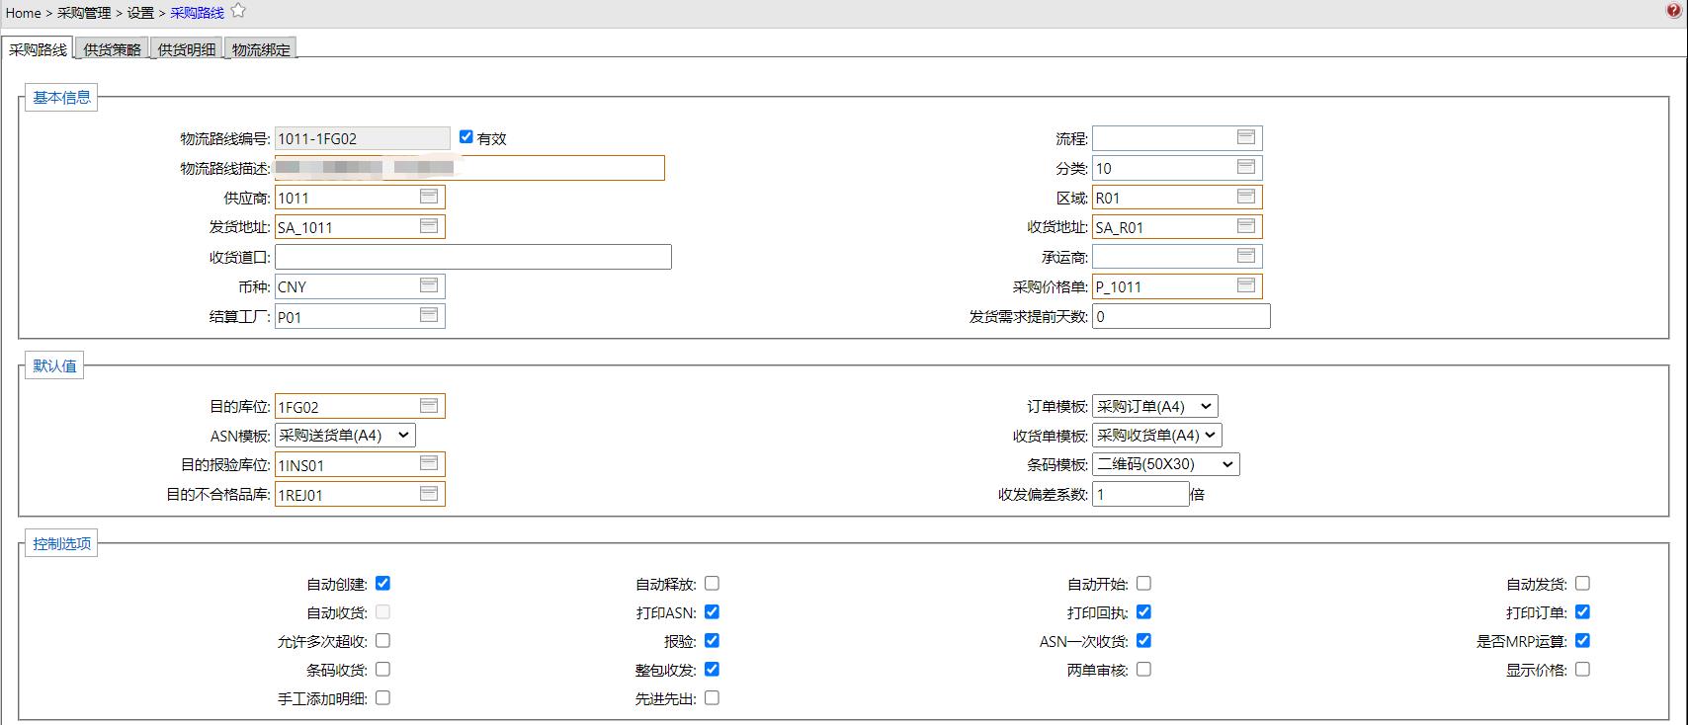Open the help icon at top right
This screenshot has width=1688, height=725.
click(x=1673, y=10)
